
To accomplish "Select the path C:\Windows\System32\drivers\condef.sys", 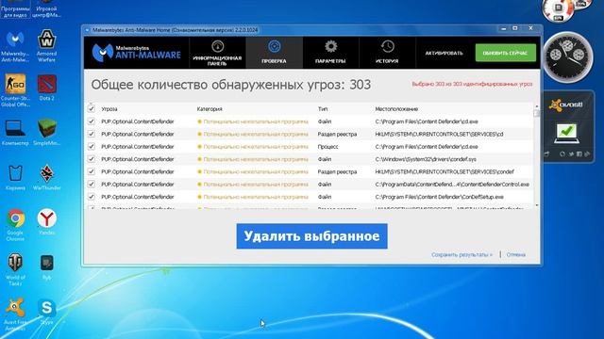I will tap(426, 159).
